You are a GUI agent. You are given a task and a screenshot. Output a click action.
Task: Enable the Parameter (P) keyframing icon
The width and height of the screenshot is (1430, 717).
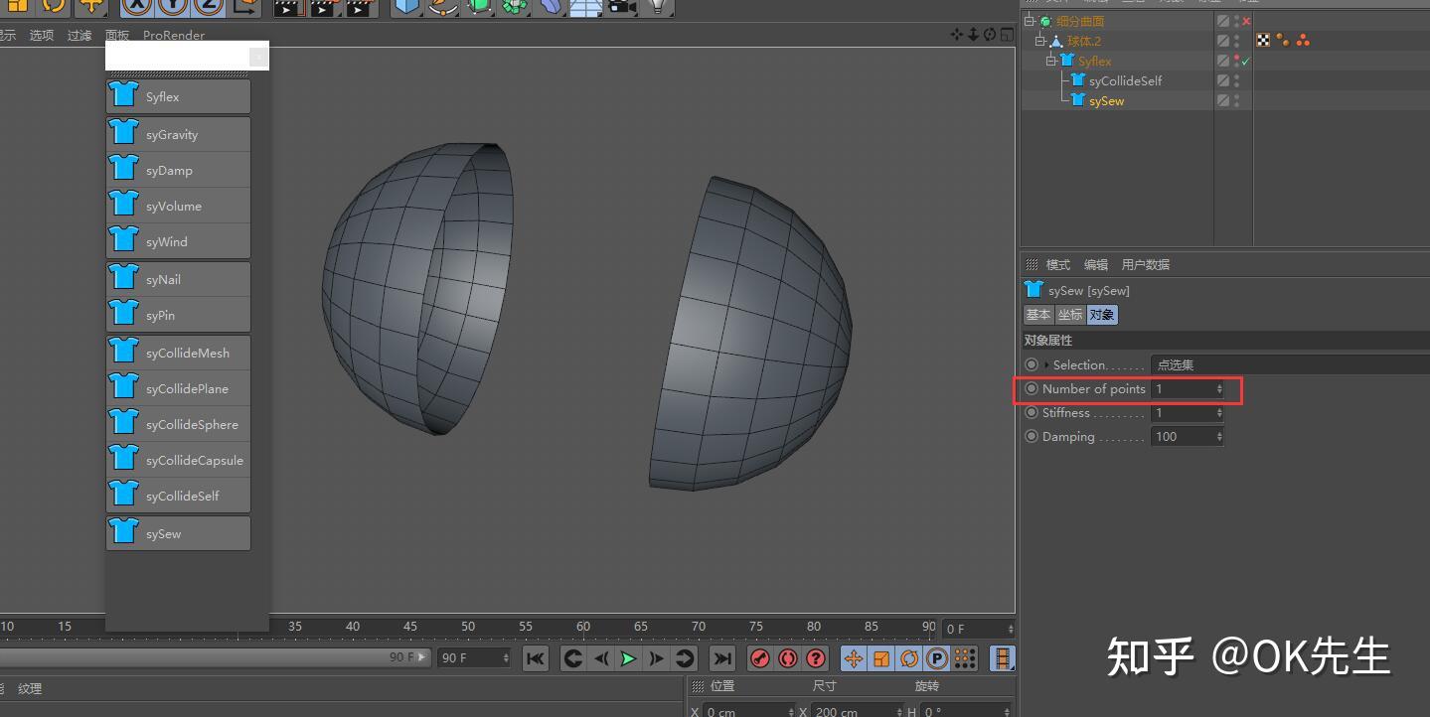pyautogui.click(x=937, y=657)
